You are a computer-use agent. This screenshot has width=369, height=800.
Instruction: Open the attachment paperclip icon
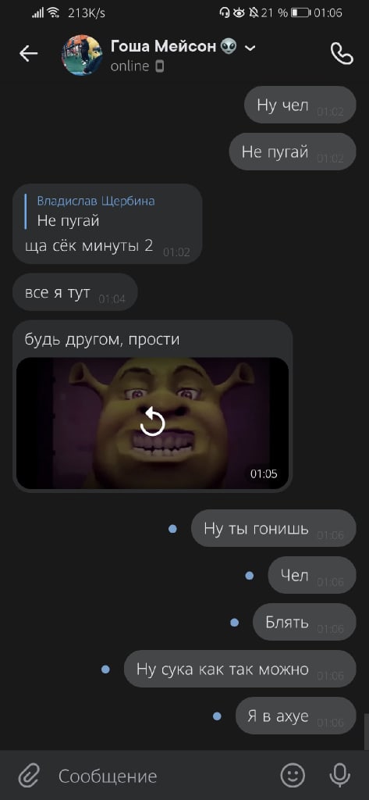coord(29,776)
